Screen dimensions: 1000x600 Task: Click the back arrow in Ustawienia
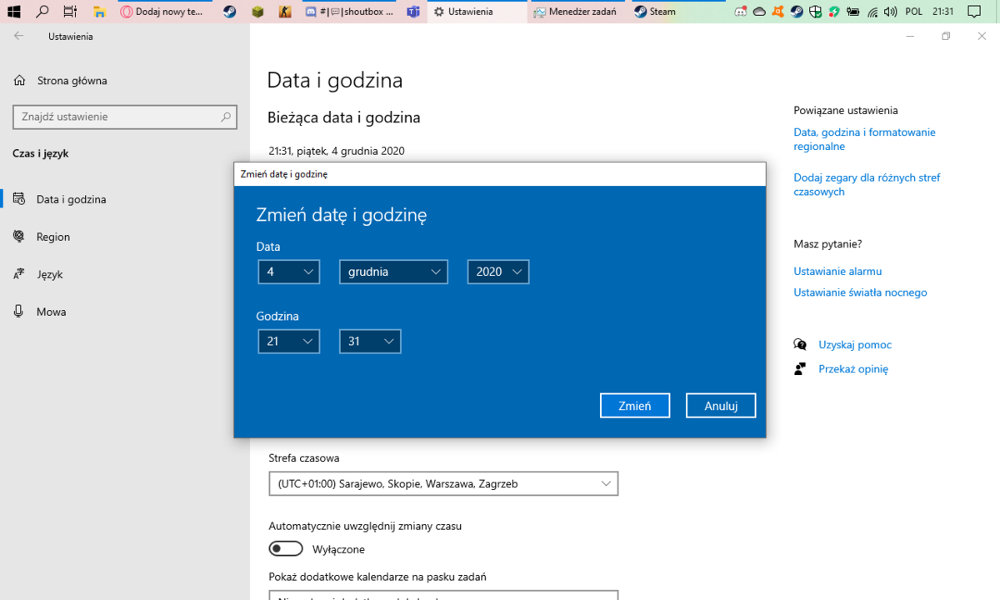click(x=19, y=37)
